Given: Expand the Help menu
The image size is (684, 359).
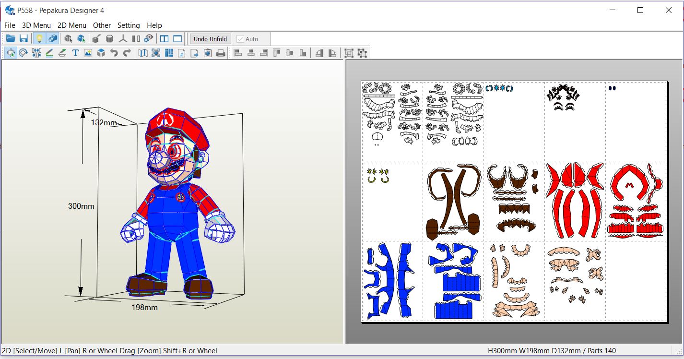Looking at the screenshot, I should click(154, 25).
